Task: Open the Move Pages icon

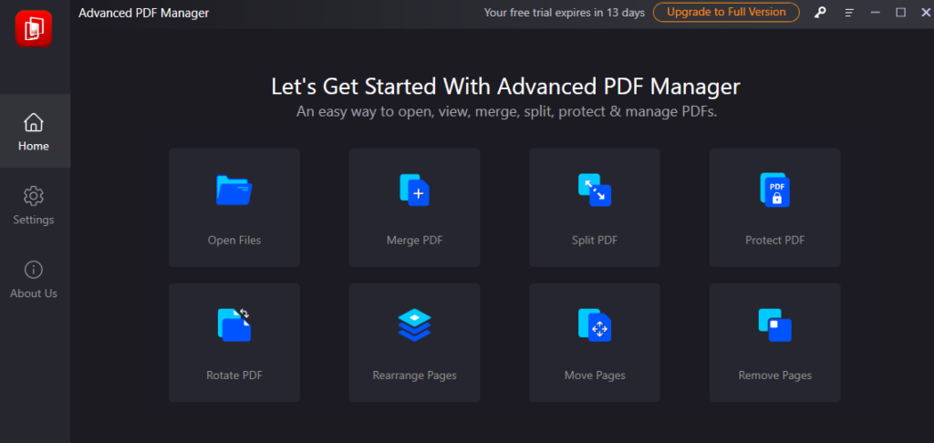Action: coord(595,325)
